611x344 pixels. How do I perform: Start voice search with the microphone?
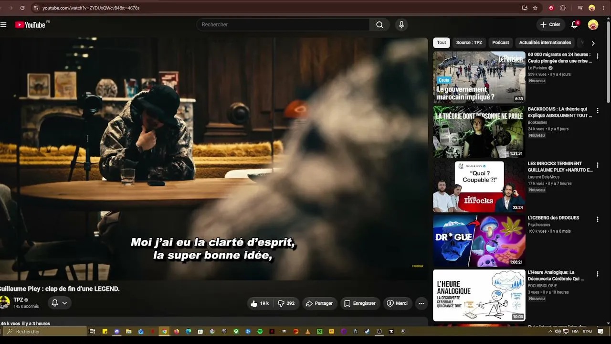coord(401,25)
